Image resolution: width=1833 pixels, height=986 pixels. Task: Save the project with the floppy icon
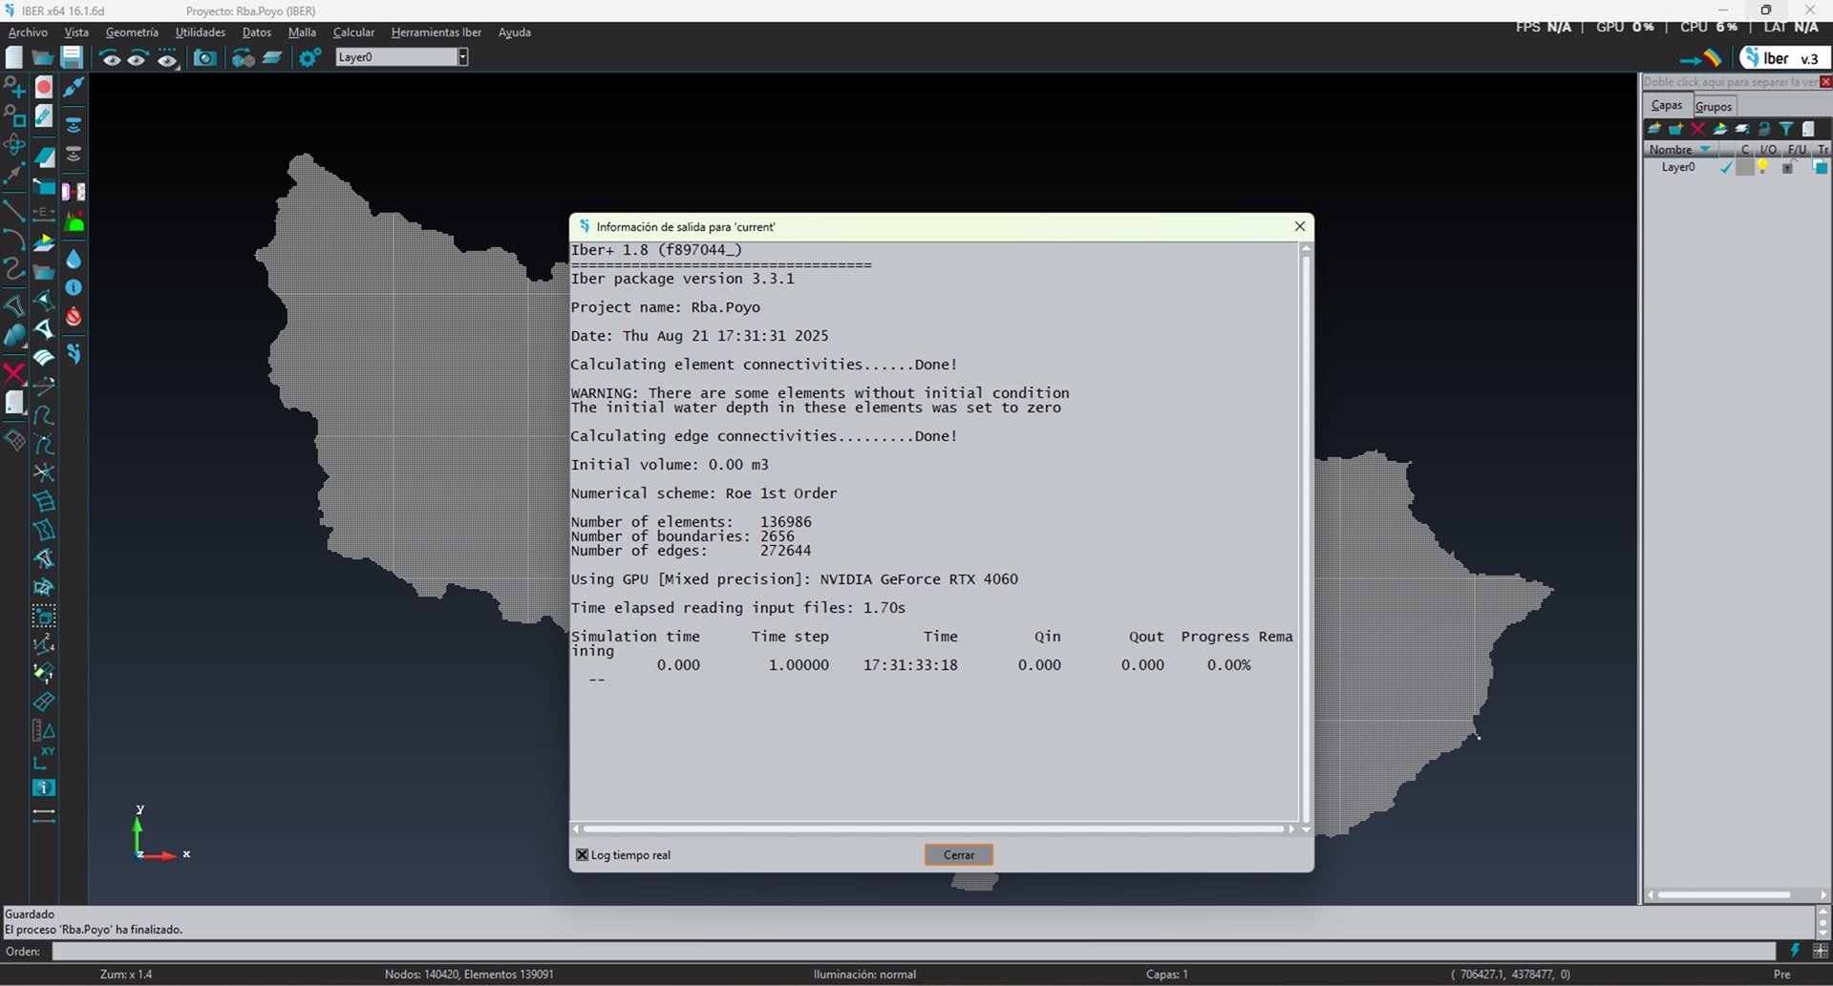[72, 57]
